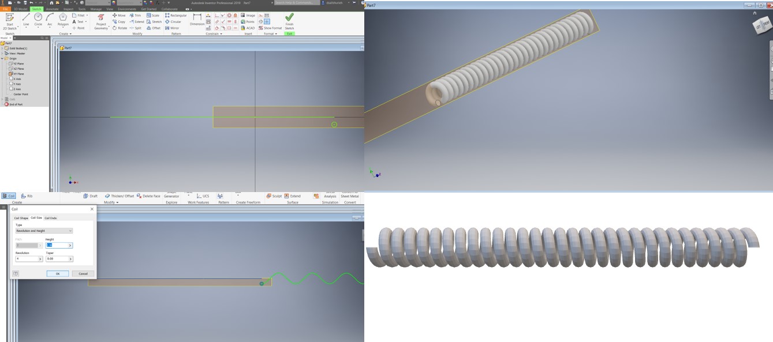
Task: Choose the Fillet tool
Action: click(80, 16)
